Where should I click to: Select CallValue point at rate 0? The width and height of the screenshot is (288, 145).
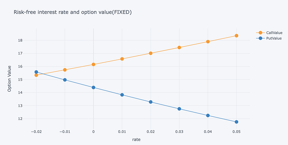(93, 64)
